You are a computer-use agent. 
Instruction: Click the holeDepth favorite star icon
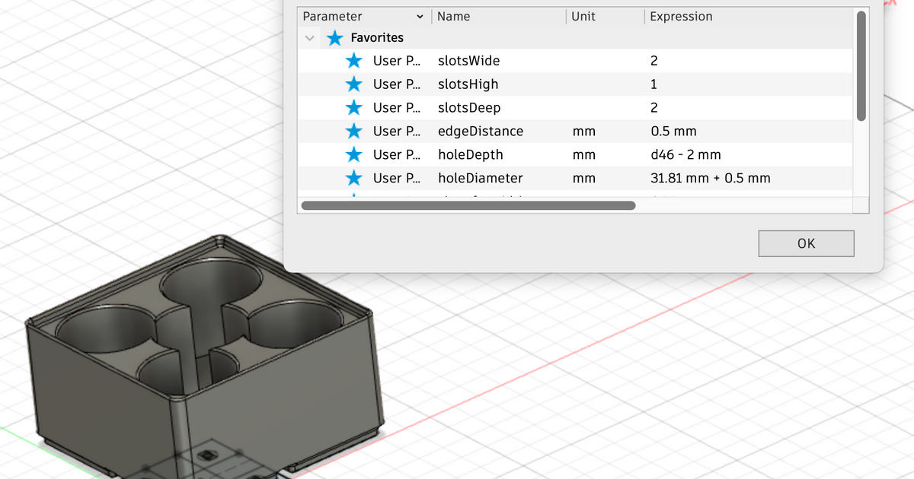click(x=353, y=154)
